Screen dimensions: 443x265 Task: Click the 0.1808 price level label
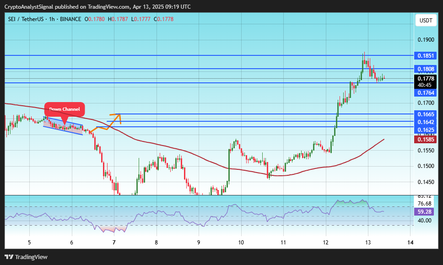tap(426, 69)
